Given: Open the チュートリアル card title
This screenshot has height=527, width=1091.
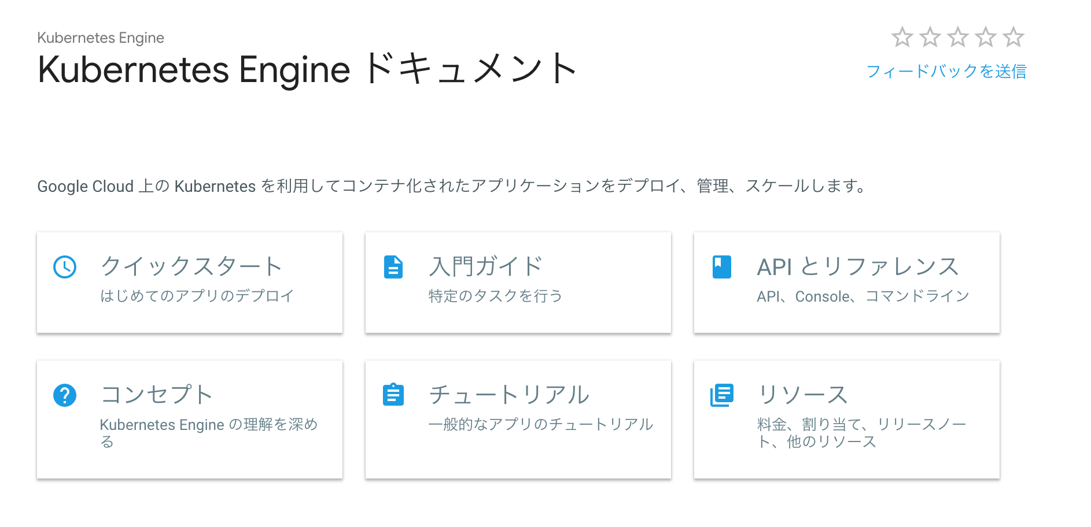Looking at the screenshot, I should (x=509, y=395).
